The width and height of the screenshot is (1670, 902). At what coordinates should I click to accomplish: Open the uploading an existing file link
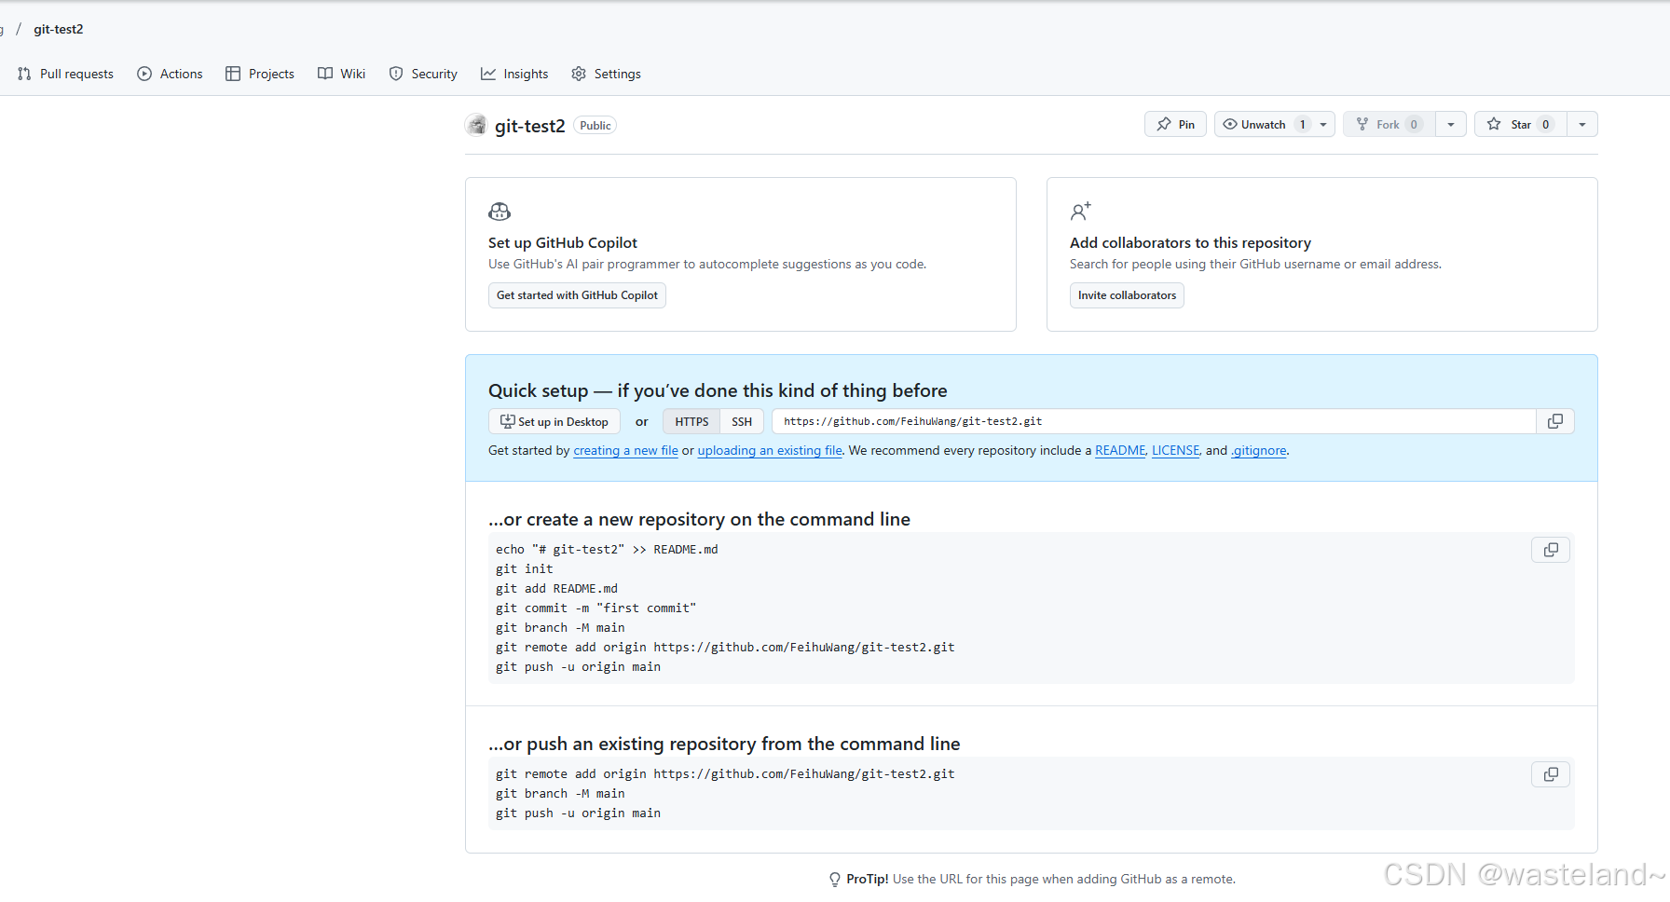click(770, 450)
